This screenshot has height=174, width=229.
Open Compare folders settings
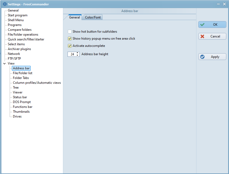(20, 30)
